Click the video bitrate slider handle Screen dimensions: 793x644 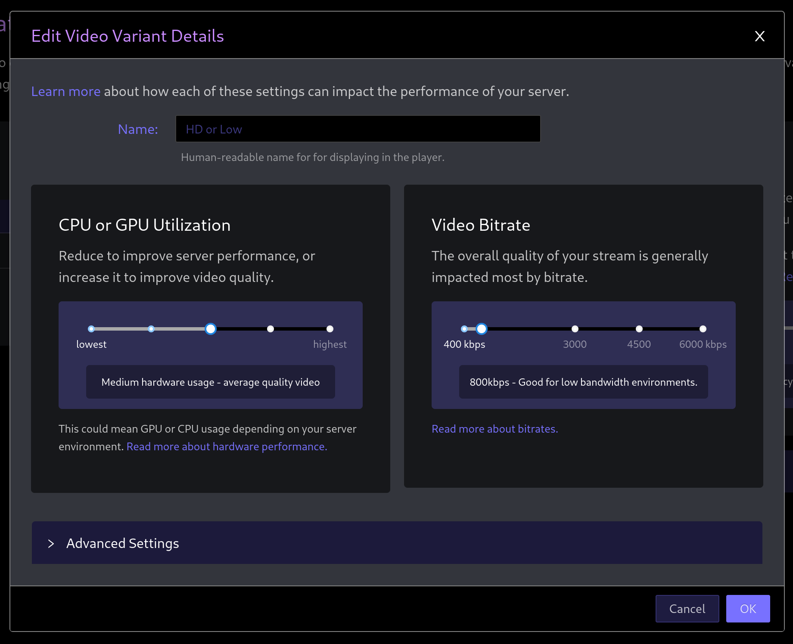[x=482, y=329]
